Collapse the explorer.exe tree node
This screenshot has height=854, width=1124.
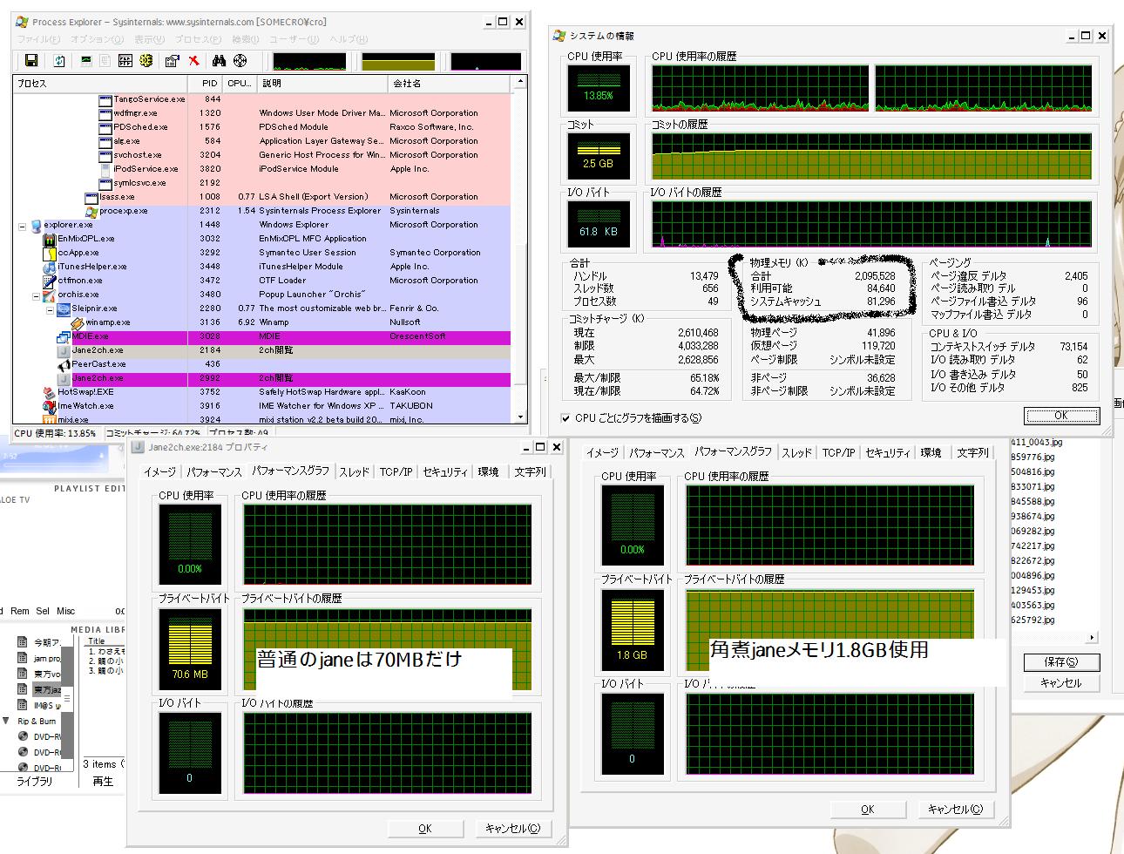[x=23, y=225]
